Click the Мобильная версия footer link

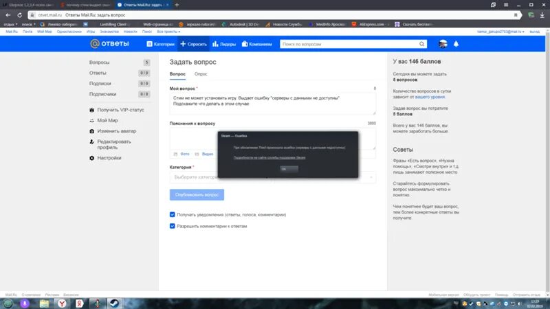(x=443, y=295)
